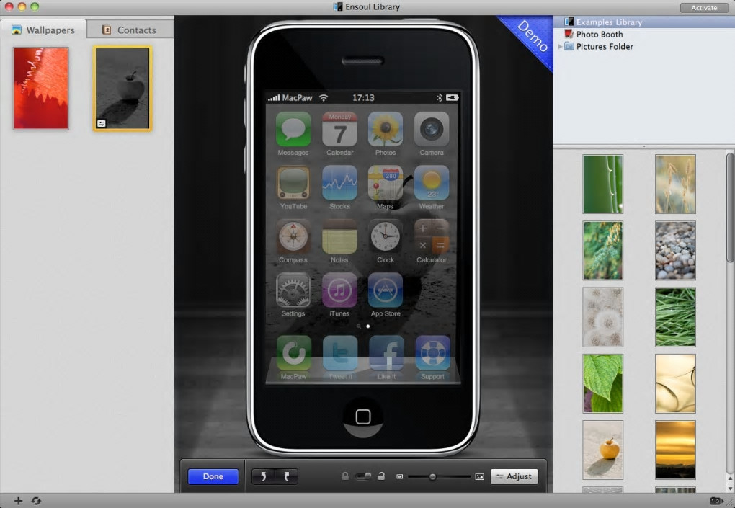Viewport: 735px width, 508px height.
Task: Tap the Calendar icon on the phone preview
Action: point(340,129)
